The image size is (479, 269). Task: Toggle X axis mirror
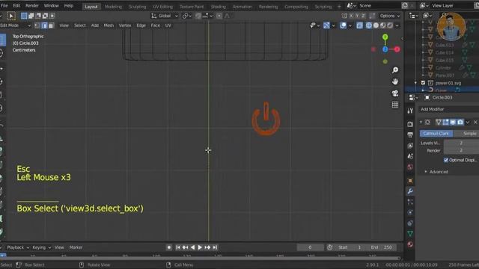tap(351, 16)
